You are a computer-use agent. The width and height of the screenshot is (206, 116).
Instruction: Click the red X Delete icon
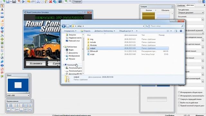[x=51, y=2]
